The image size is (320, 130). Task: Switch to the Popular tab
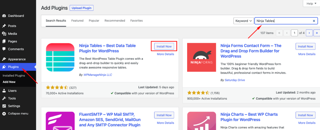pos(94,21)
